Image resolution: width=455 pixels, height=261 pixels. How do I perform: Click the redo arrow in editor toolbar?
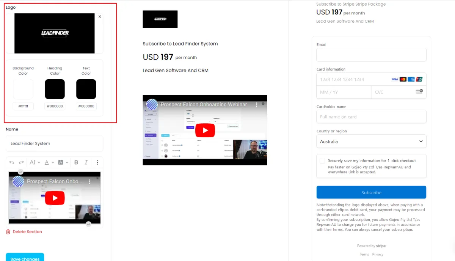pyautogui.click(x=21, y=162)
